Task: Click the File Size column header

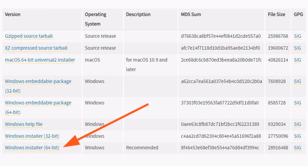Action: pos(276,14)
